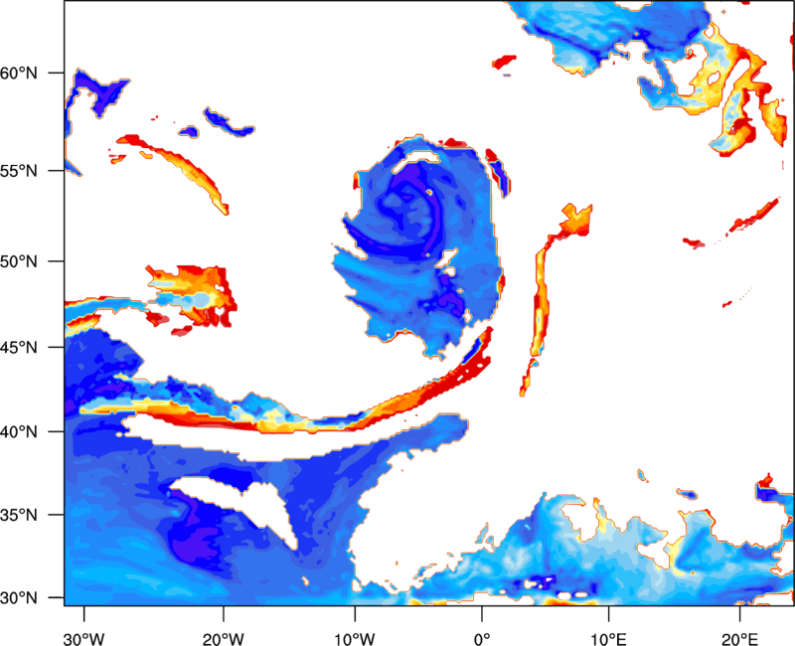The image size is (795, 646).
Task: Click the 20°E longitude label
Action: pyautogui.click(x=739, y=639)
